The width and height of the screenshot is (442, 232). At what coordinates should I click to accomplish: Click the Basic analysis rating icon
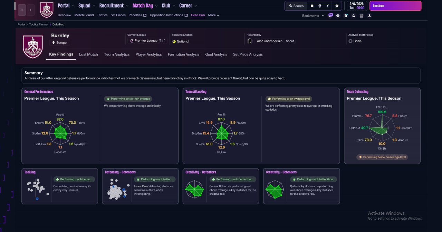coord(350,41)
